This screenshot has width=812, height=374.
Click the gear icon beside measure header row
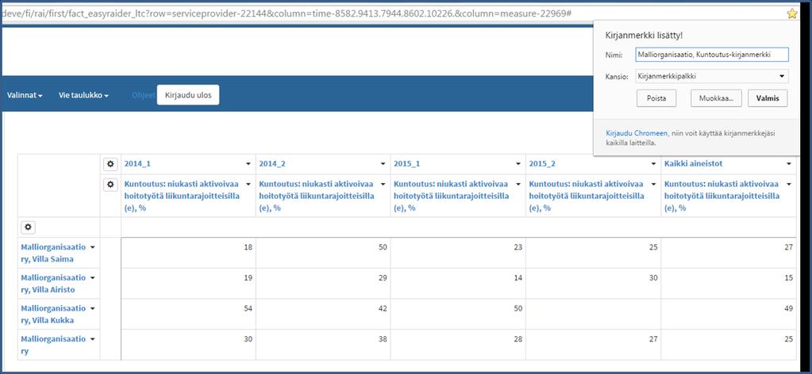click(110, 184)
